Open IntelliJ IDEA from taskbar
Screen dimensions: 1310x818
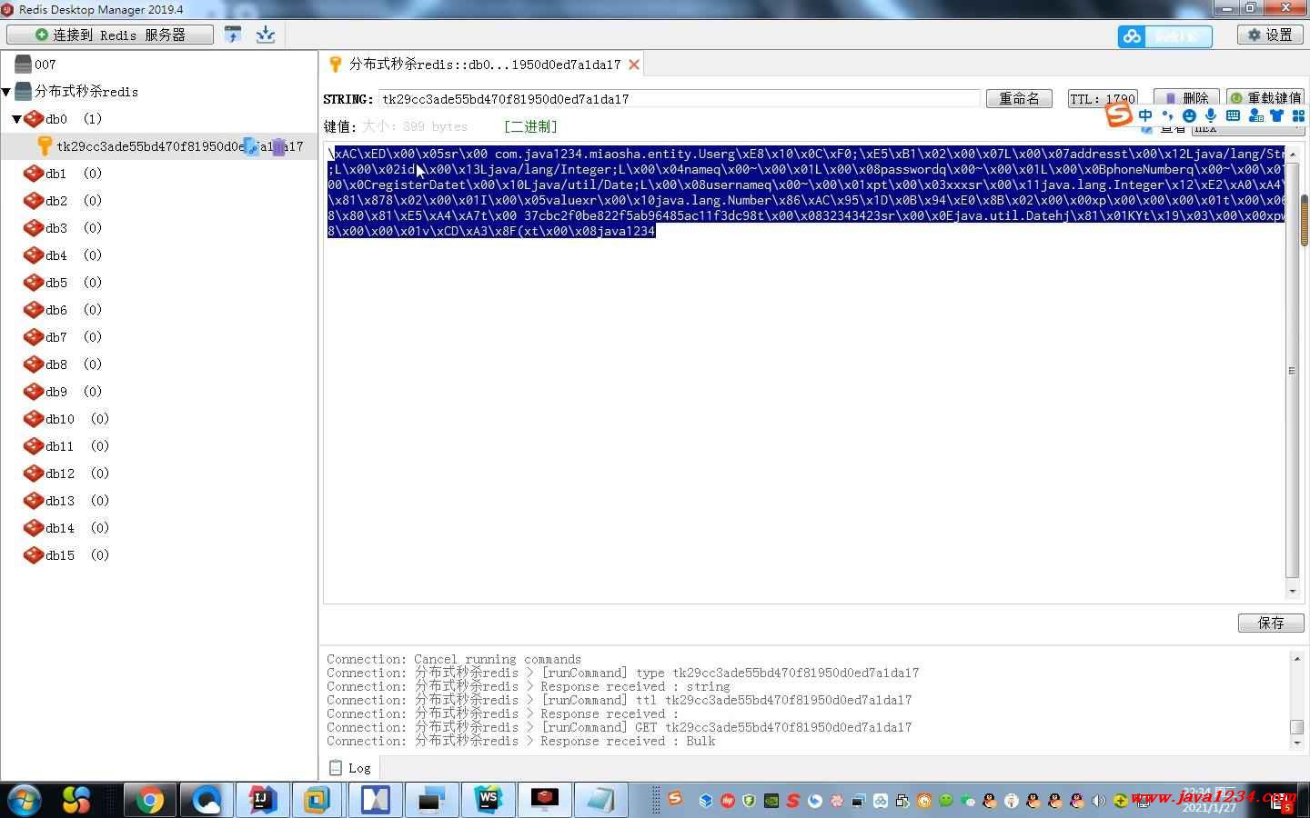point(263,800)
